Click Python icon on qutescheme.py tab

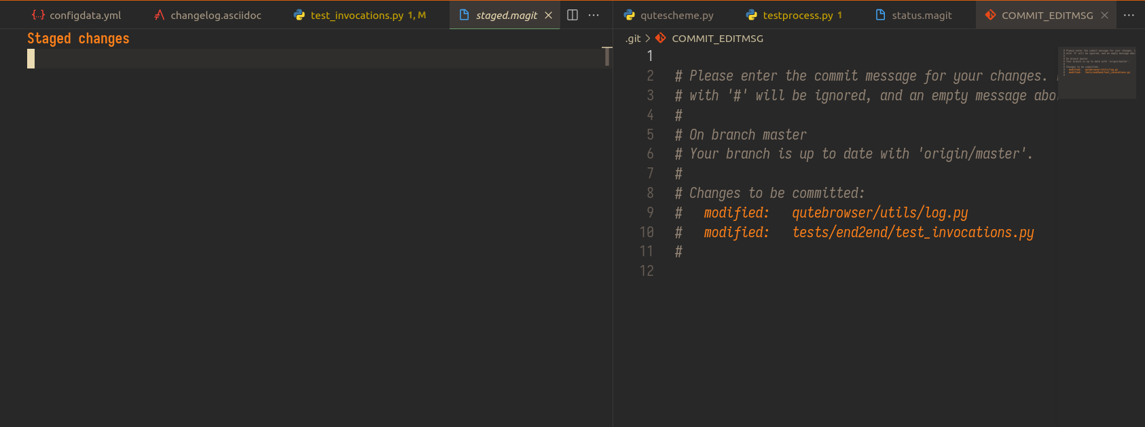(630, 15)
